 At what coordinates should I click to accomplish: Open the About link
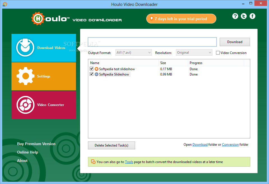22,161
